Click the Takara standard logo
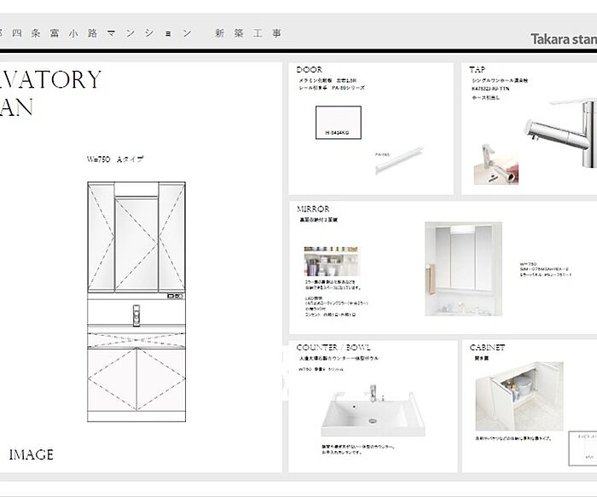597x497 pixels. click(x=563, y=39)
